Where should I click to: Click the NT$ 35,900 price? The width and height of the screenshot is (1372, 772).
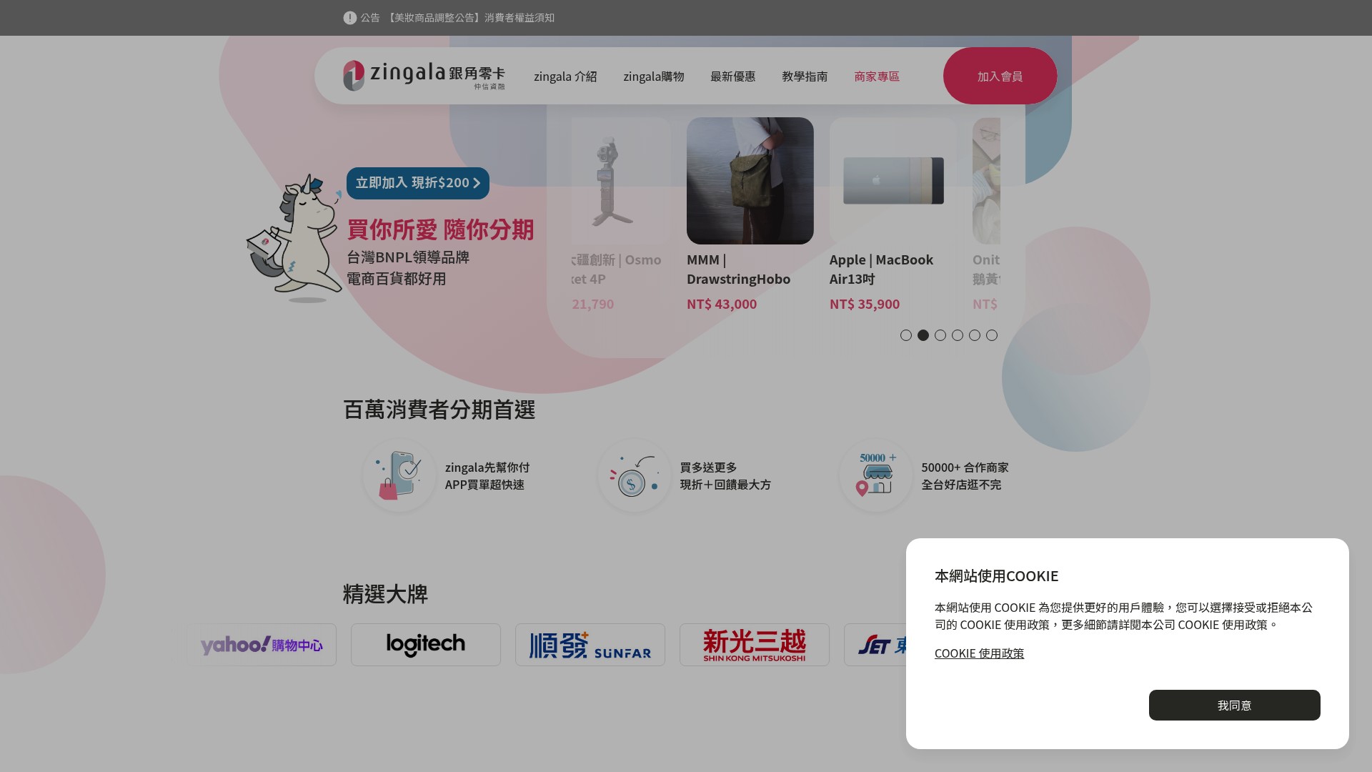tap(865, 304)
